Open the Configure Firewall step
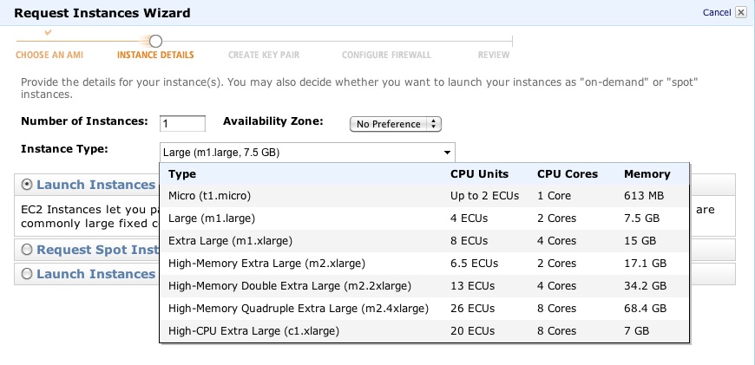 [x=386, y=55]
